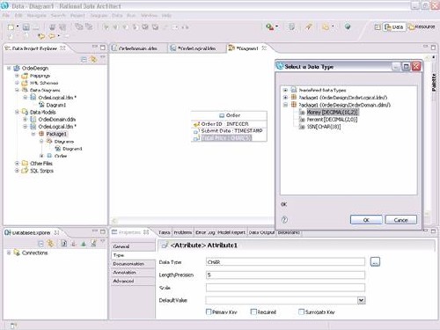Select Money DECIMAL data type row
Viewport: 440px width, 330px height.
pos(333,112)
